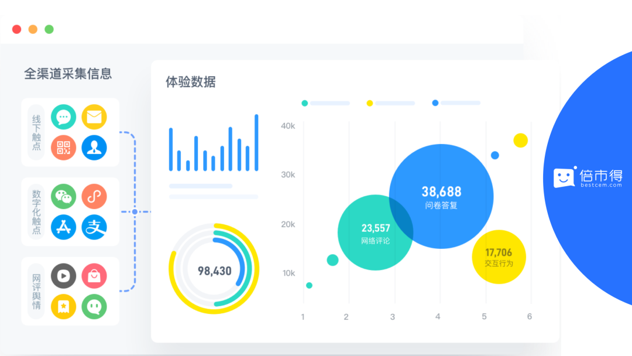Image resolution: width=632 pixels, height=356 pixels.
Task: Click the 全渠道采集信息 section heading
Action: (x=68, y=74)
